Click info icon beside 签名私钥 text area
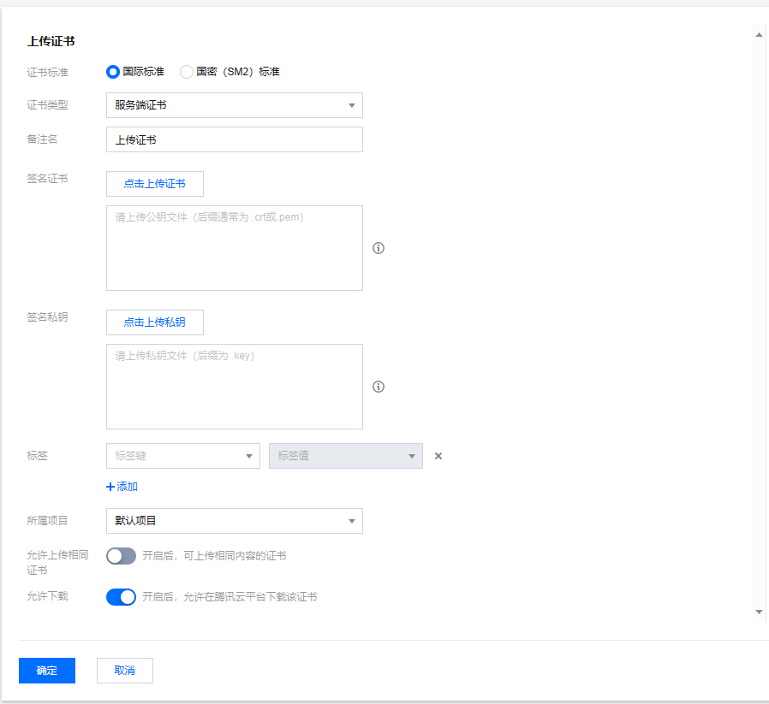Screen dimensions: 769x704 pos(379,387)
